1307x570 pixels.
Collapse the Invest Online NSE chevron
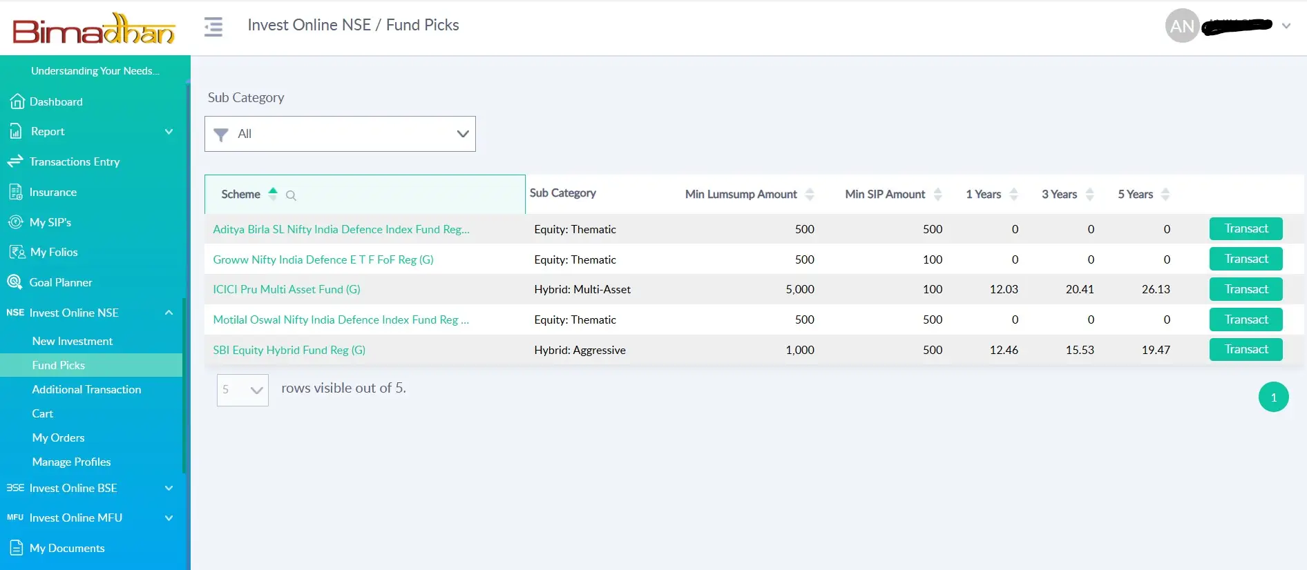(169, 313)
